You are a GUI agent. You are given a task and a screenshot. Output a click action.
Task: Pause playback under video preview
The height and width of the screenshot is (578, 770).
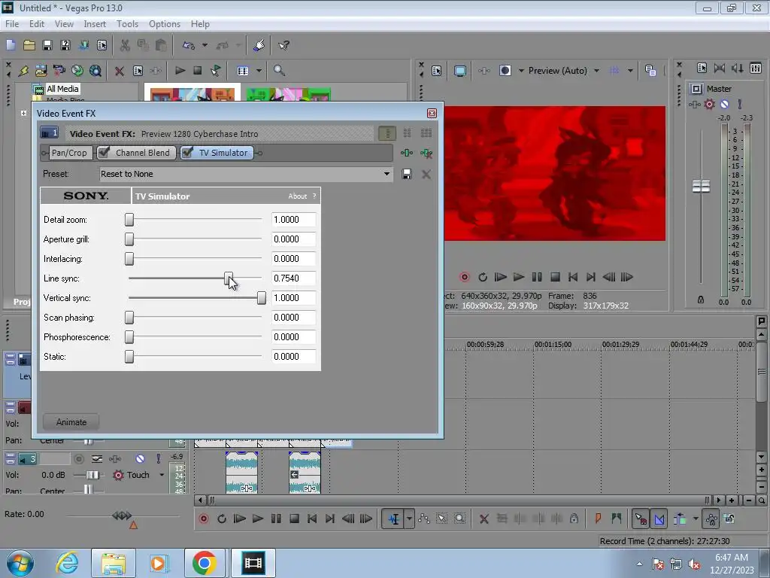(537, 277)
